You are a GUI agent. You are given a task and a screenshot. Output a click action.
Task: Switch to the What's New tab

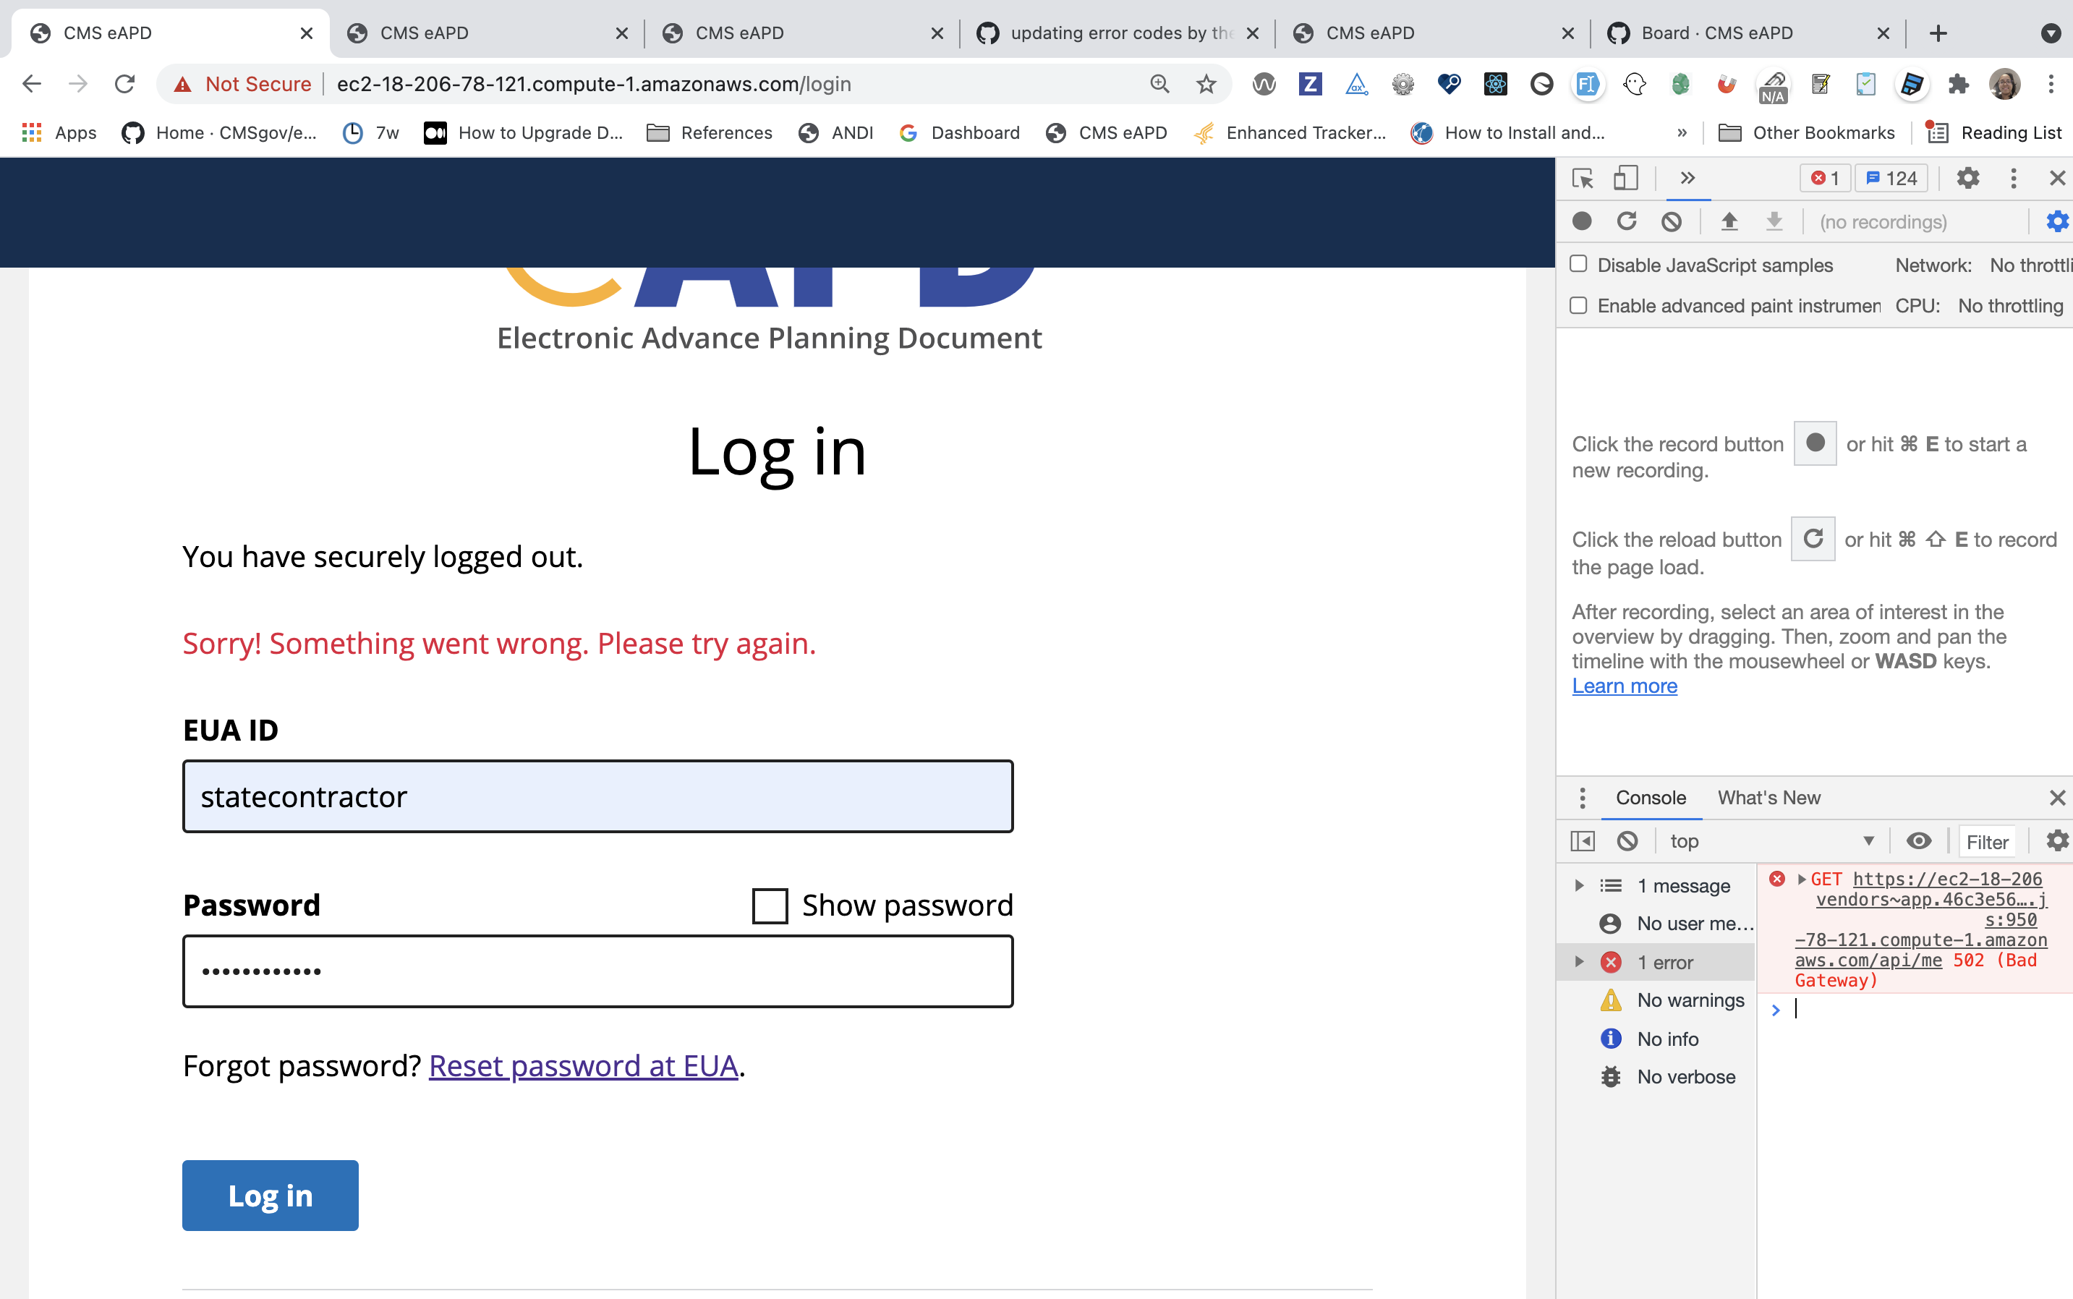click(1769, 798)
